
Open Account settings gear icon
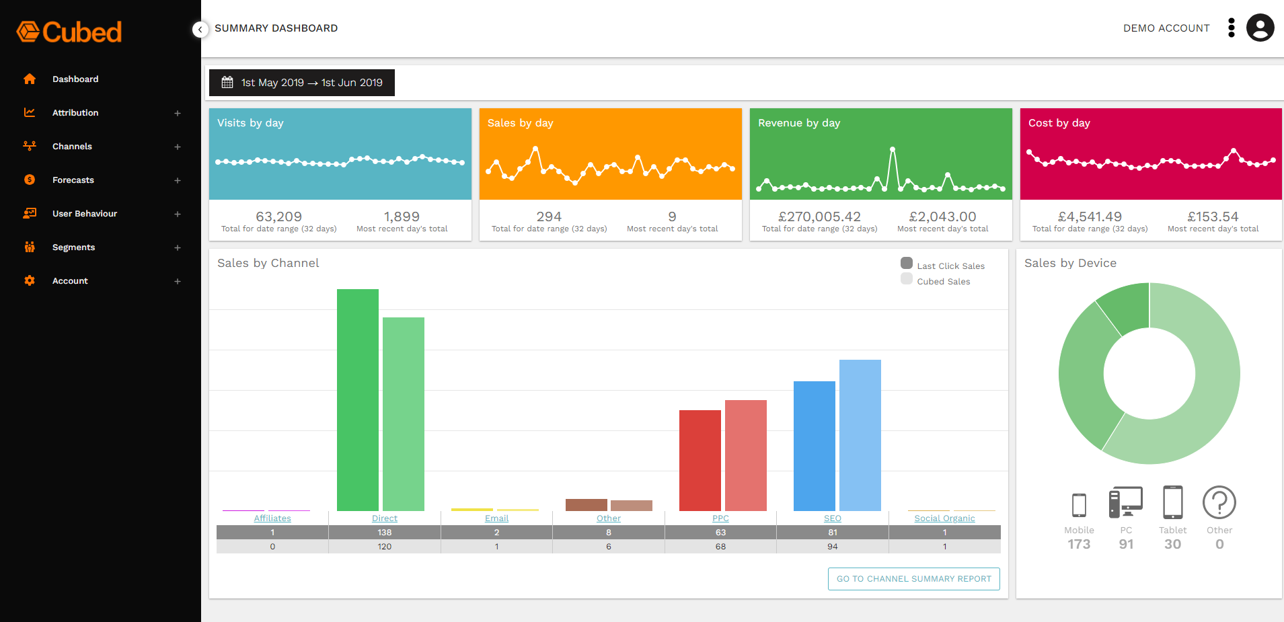[x=30, y=280]
